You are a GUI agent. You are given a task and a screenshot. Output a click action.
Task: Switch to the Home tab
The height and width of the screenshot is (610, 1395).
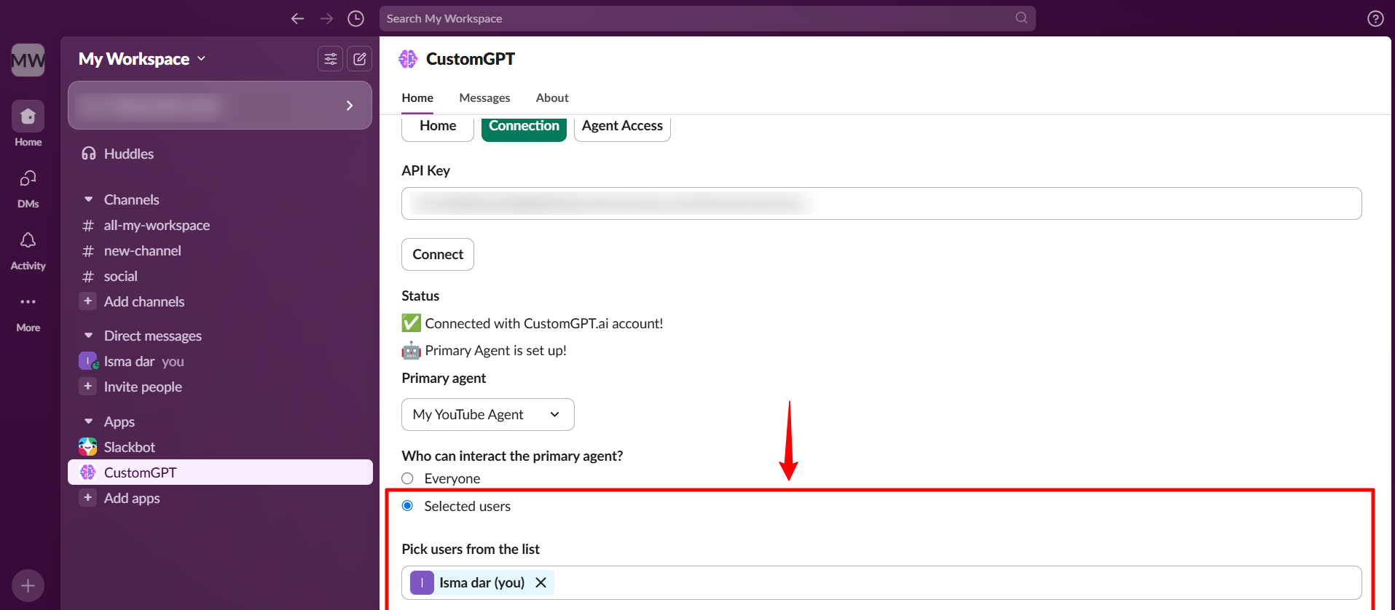(x=417, y=98)
